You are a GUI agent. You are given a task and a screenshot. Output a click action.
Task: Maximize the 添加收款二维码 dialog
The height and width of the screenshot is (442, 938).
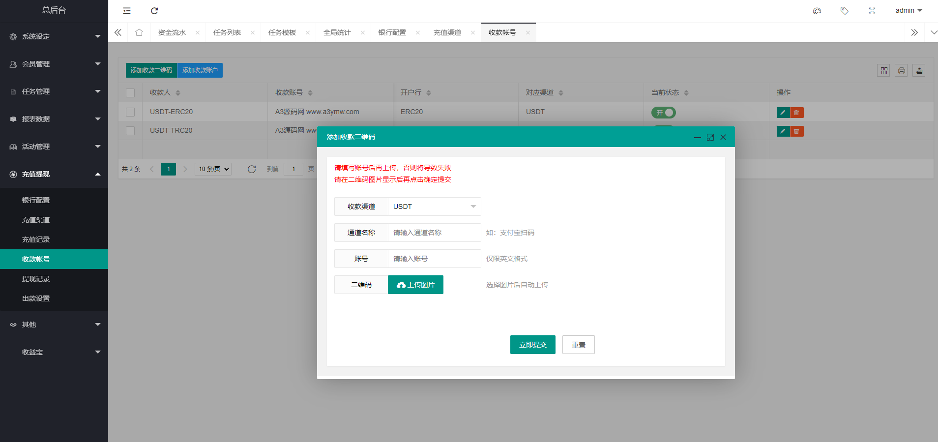click(x=710, y=137)
